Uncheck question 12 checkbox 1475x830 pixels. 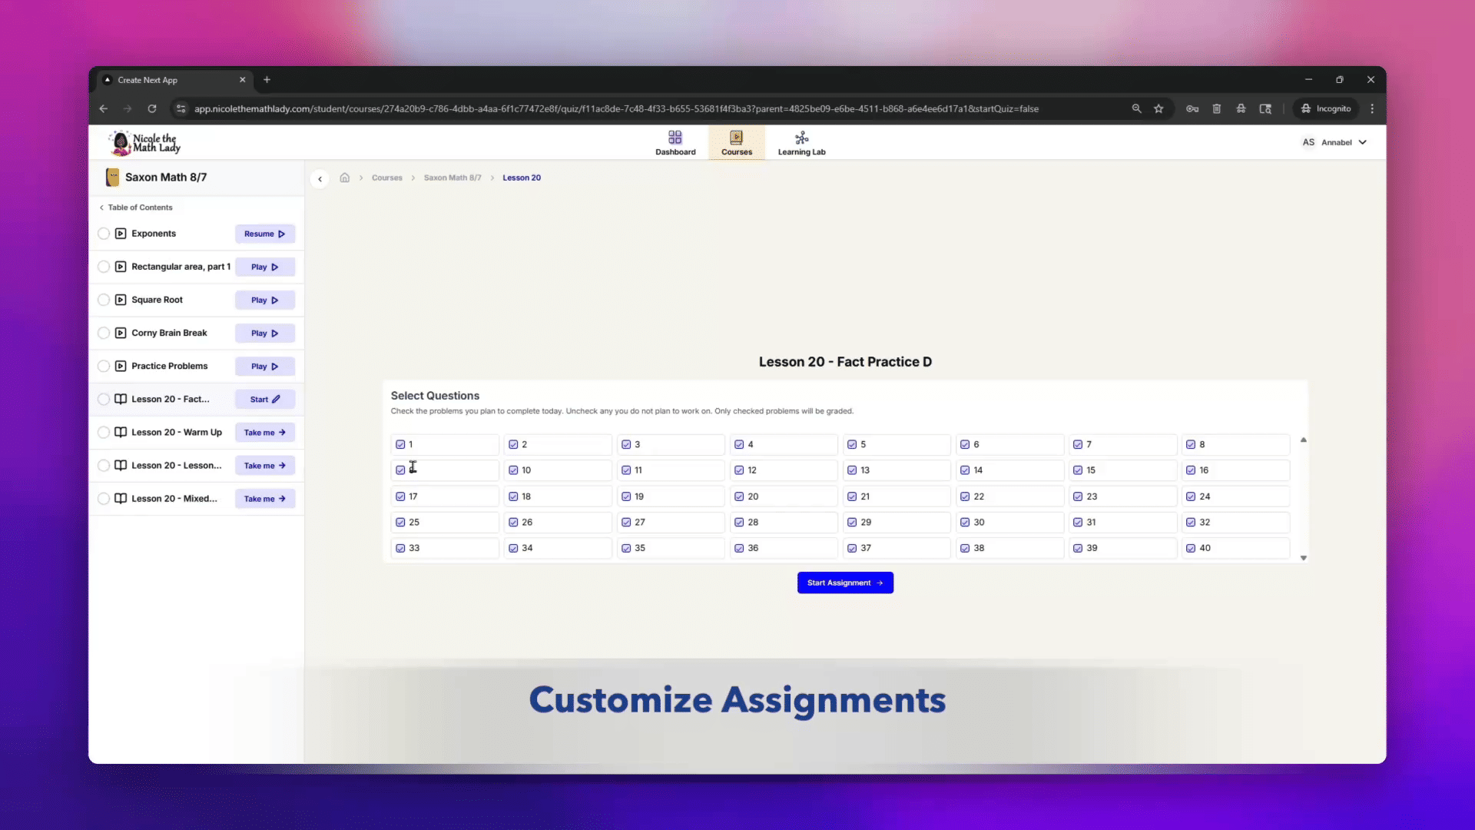click(x=739, y=470)
